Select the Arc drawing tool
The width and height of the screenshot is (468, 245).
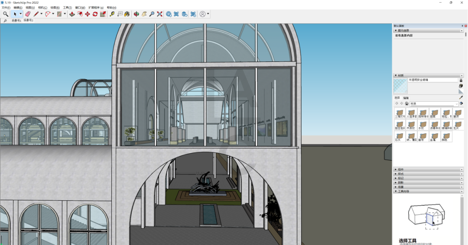click(48, 14)
